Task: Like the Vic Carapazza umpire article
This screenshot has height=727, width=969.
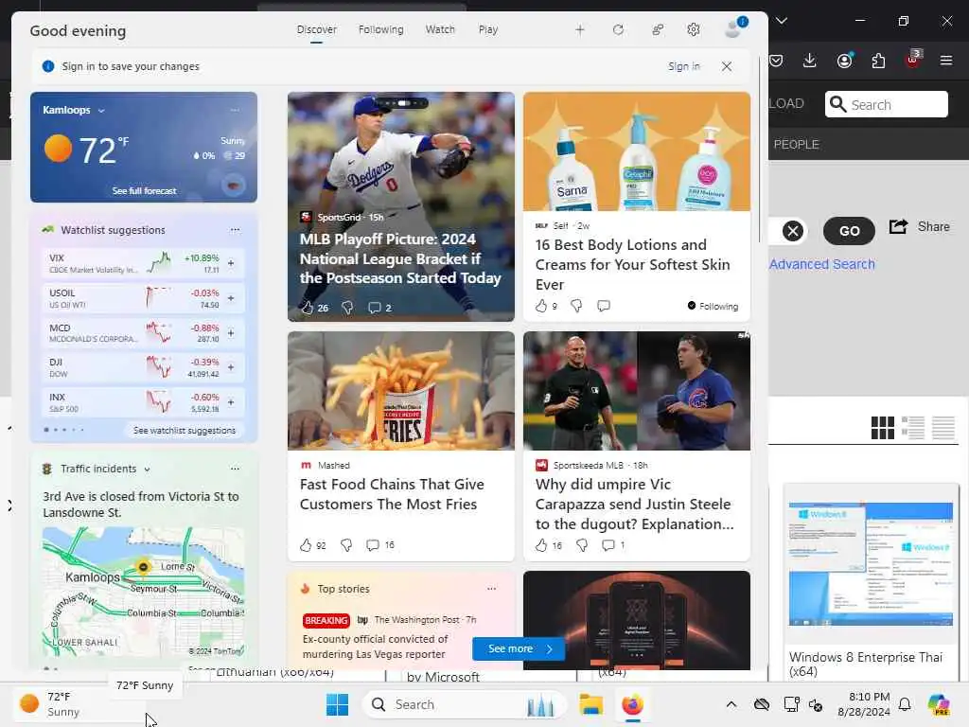Action: pos(541,544)
